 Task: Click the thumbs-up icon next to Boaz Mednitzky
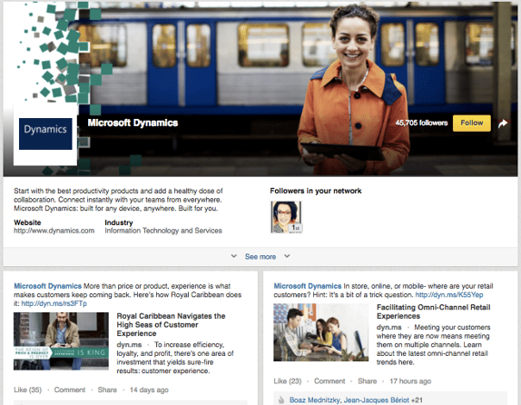(x=281, y=400)
